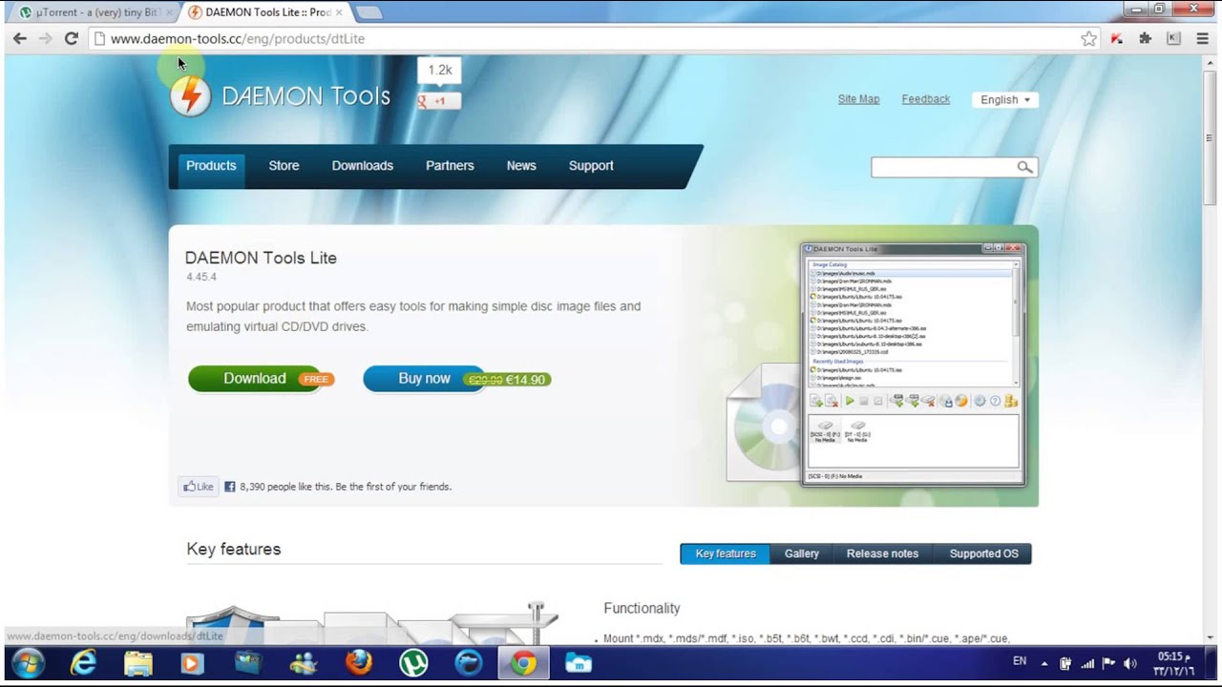Open the Products menu
The image size is (1222, 687).
coord(211,166)
